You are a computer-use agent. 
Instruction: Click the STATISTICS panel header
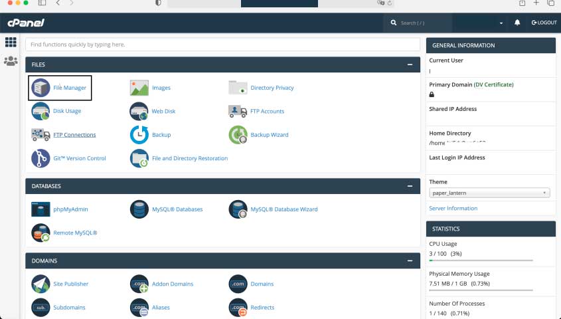coord(491,229)
